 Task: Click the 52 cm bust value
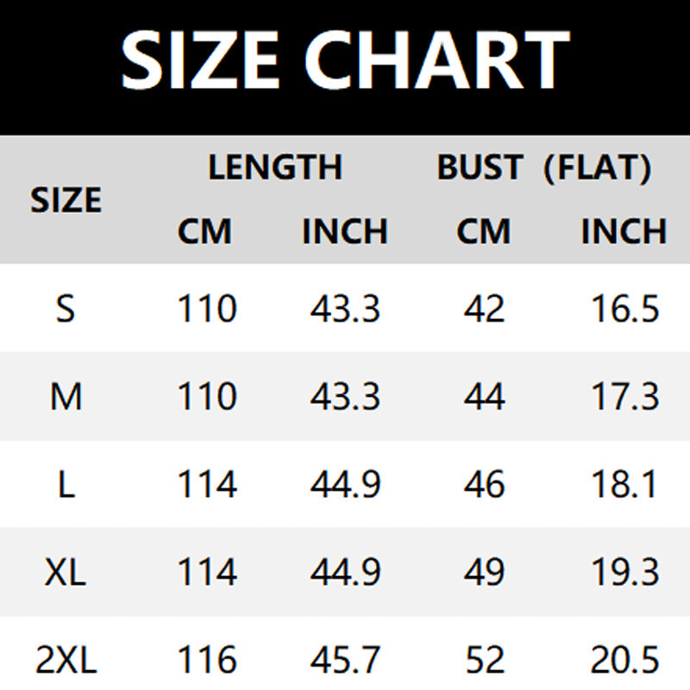(484, 661)
